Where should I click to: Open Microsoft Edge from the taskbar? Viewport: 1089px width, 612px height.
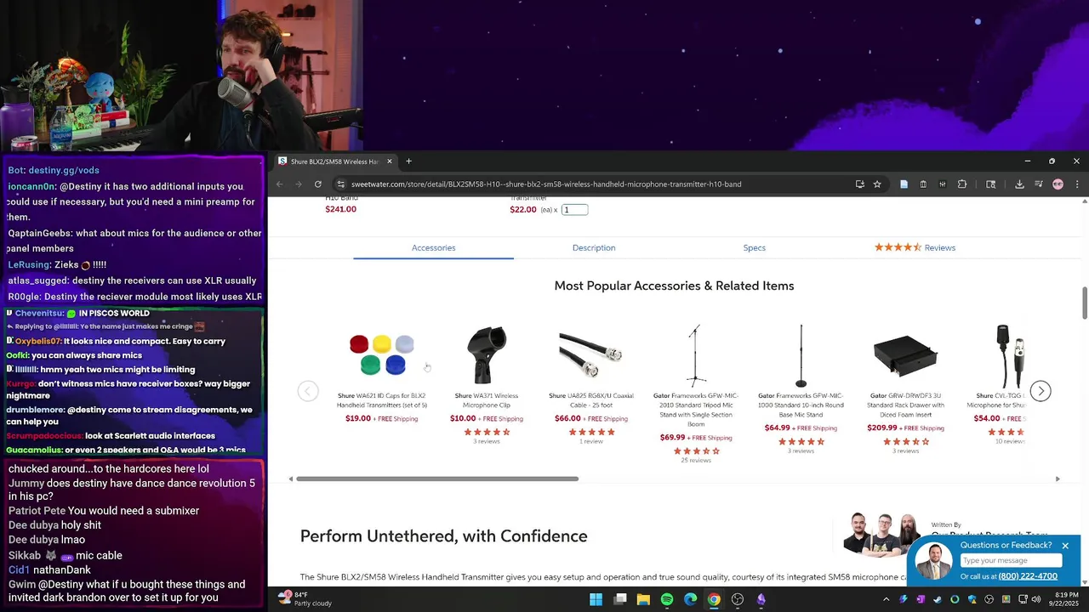690,599
